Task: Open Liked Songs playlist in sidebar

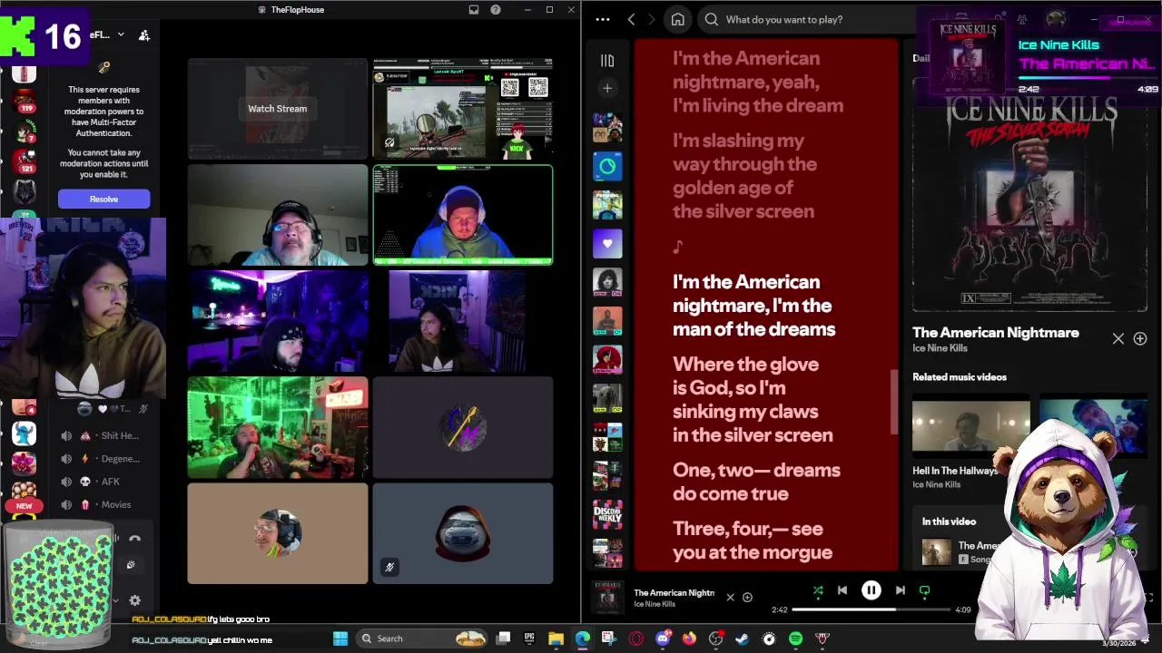Action: tap(607, 243)
